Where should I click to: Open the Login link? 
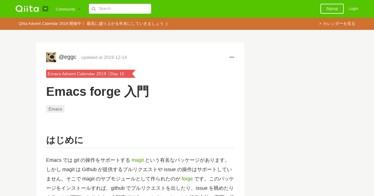point(353,9)
